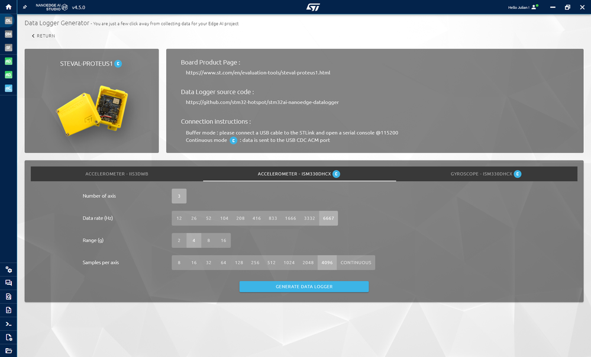Set data rate to 104 Hz
Viewport: 591px width, 357px height.
[x=224, y=218]
